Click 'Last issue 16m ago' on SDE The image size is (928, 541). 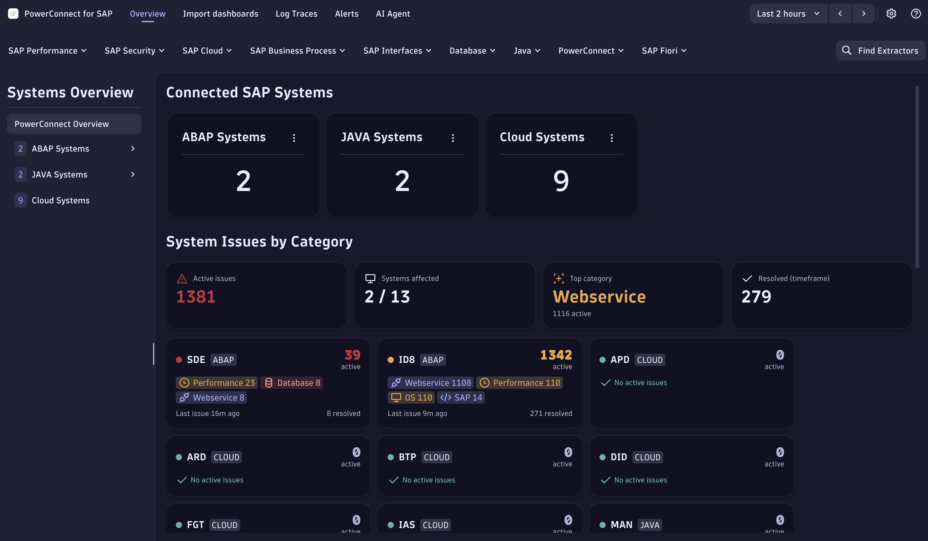pyautogui.click(x=208, y=413)
